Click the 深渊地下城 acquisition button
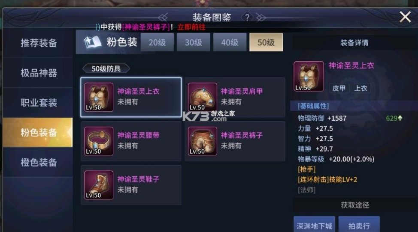The width and height of the screenshot is (418, 232). [314, 225]
